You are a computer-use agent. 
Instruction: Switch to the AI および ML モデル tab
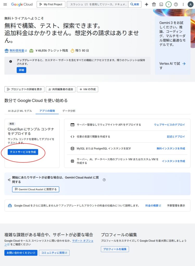[20, 111]
